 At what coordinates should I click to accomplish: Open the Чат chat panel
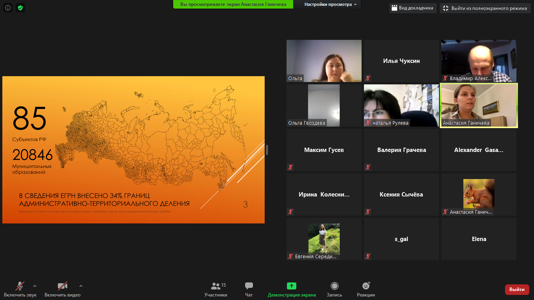coord(249,289)
